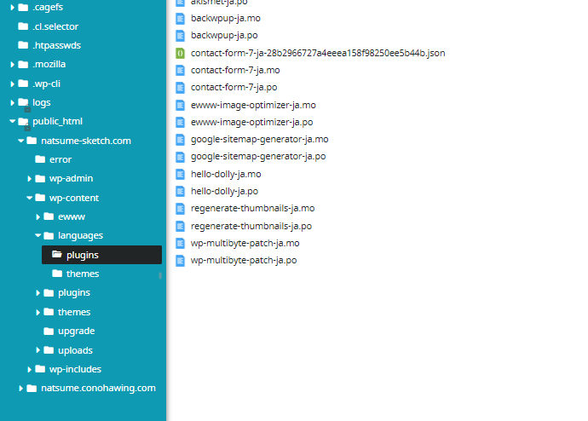Click the hello-dolly-ja.mo file icon

(181, 175)
